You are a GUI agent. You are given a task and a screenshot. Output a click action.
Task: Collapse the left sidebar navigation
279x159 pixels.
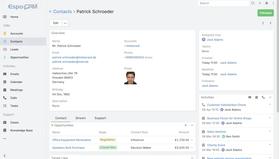tap(5, 156)
